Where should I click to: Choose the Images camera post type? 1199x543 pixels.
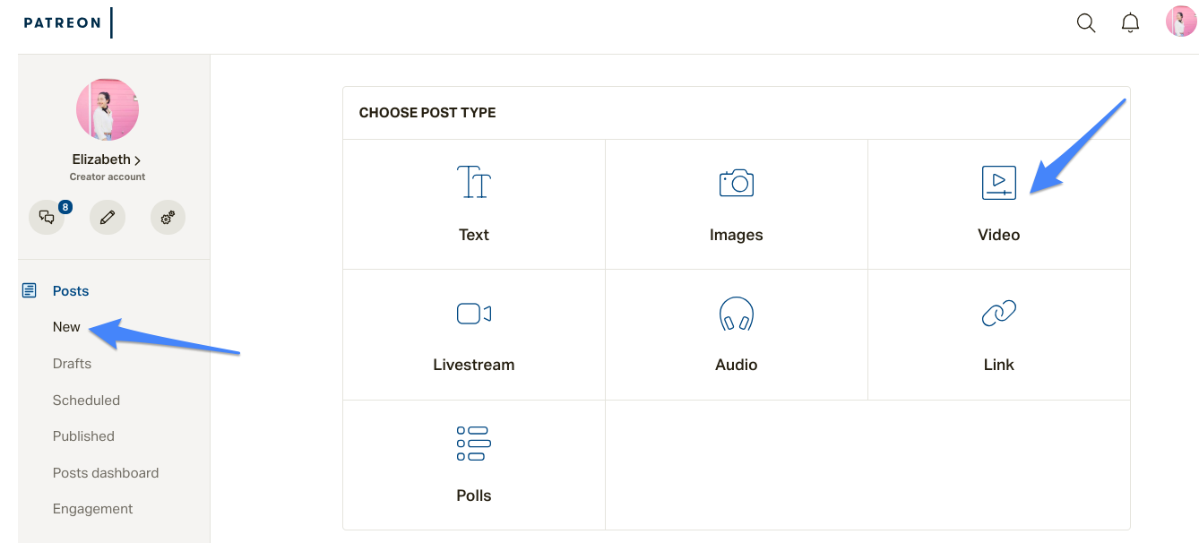(x=737, y=204)
